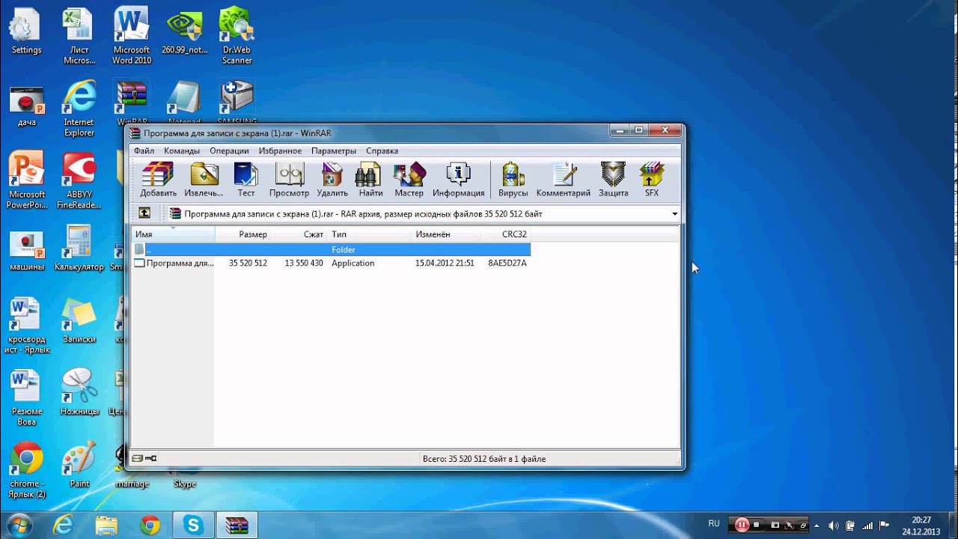The image size is (958, 539).
Task: Open Skype from the taskbar
Action: click(x=193, y=525)
